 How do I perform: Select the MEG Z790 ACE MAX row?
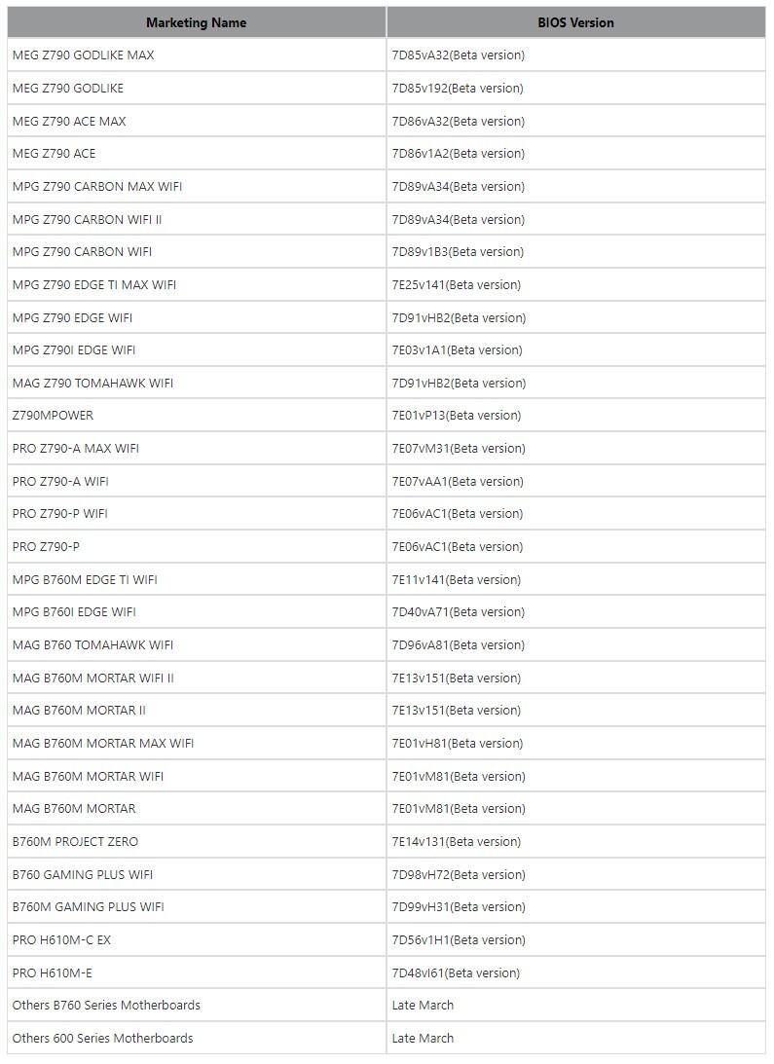[387, 121]
